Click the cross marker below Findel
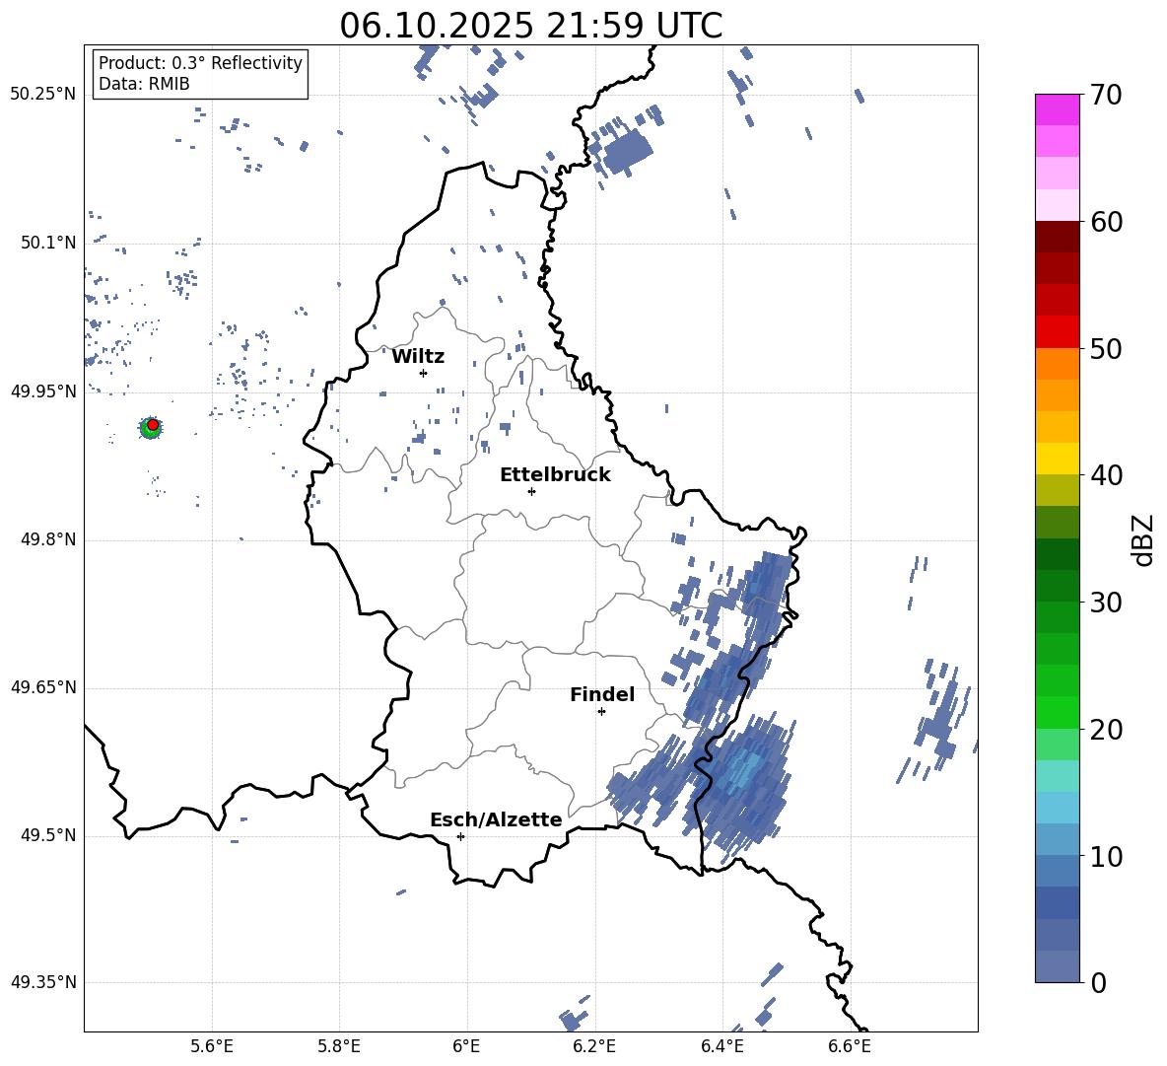The image size is (1167, 1066). [601, 712]
